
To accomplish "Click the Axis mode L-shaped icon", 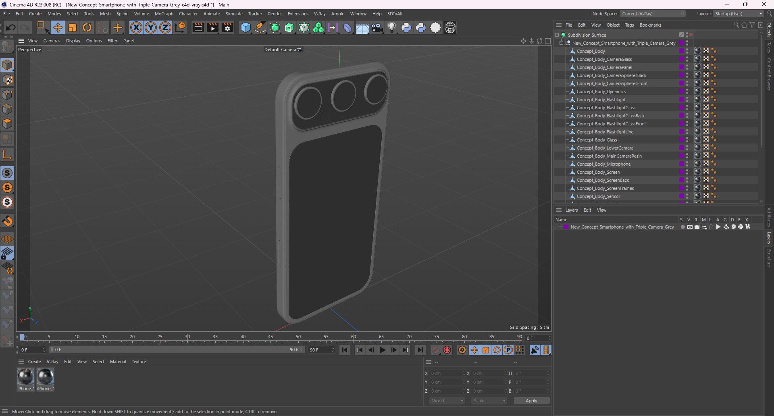I will (x=7, y=154).
